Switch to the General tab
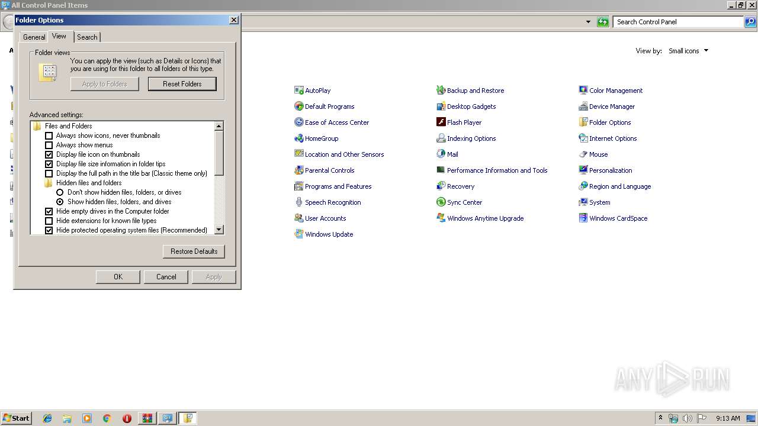This screenshot has width=758, height=426. (x=34, y=37)
